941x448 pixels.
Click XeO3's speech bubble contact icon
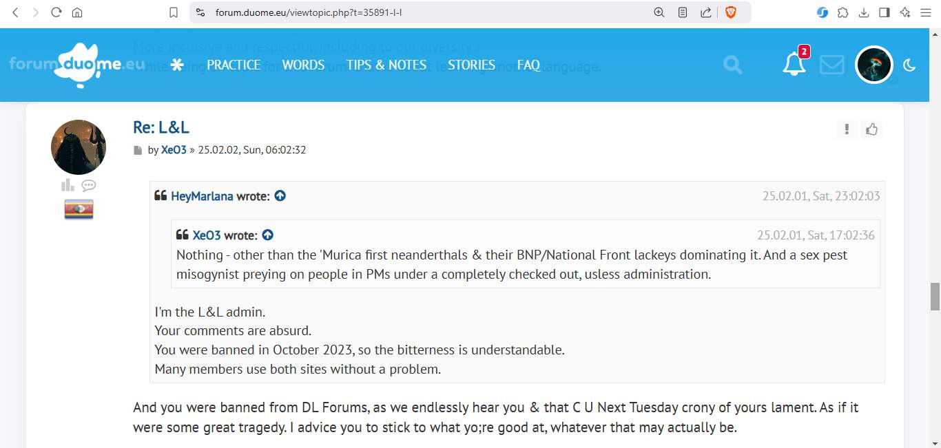tap(88, 185)
